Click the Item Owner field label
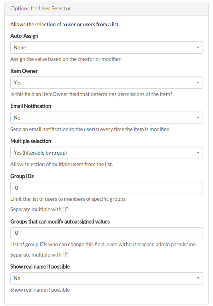This screenshot has width=213, height=306. (x=24, y=71)
